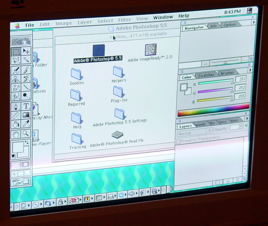Select the Measure tool
Image resolution: width=268 pixels, height=226 pixels.
(x=16, y=116)
